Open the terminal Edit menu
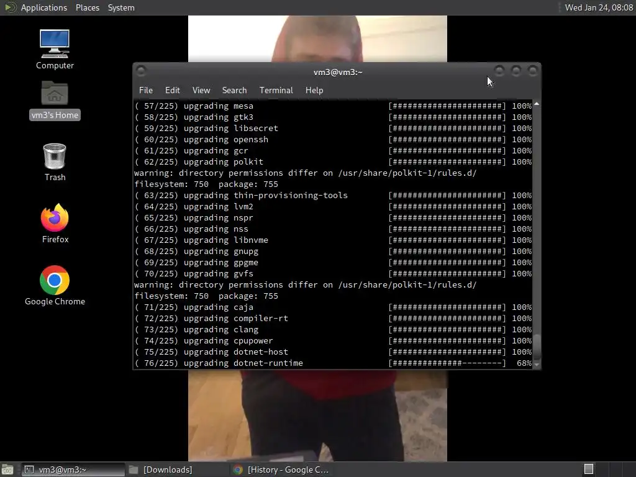Image resolution: width=636 pixels, height=477 pixels. [173, 90]
